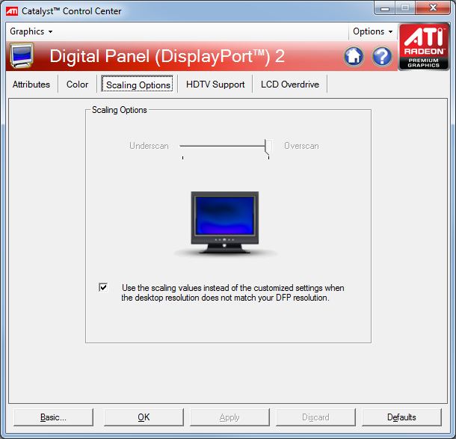Switch to the Attributes tab
Viewport: 456px width, 439px height.
pyautogui.click(x=31, y=85)
